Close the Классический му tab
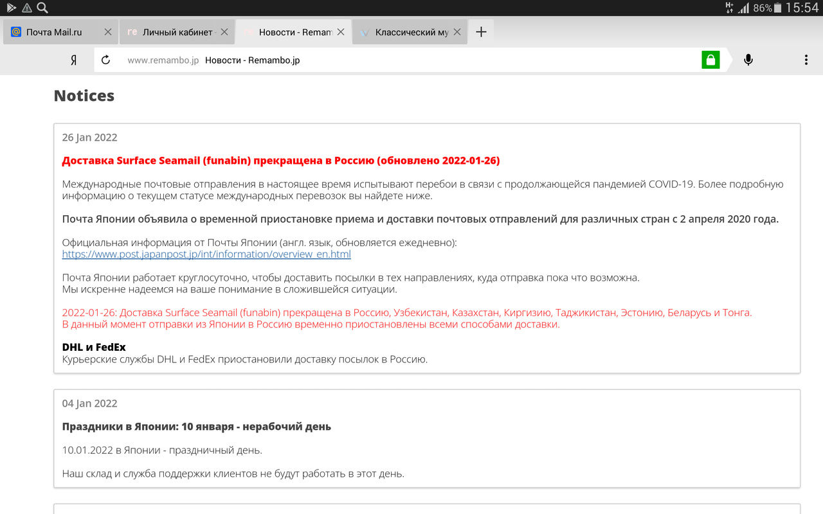The width and height of the screenshot is (823, 514). [x=457, y=32]
